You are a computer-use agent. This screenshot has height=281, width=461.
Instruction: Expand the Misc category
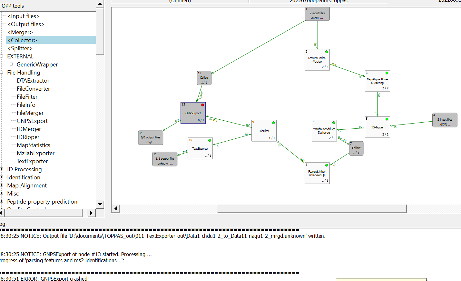[2, 193]
